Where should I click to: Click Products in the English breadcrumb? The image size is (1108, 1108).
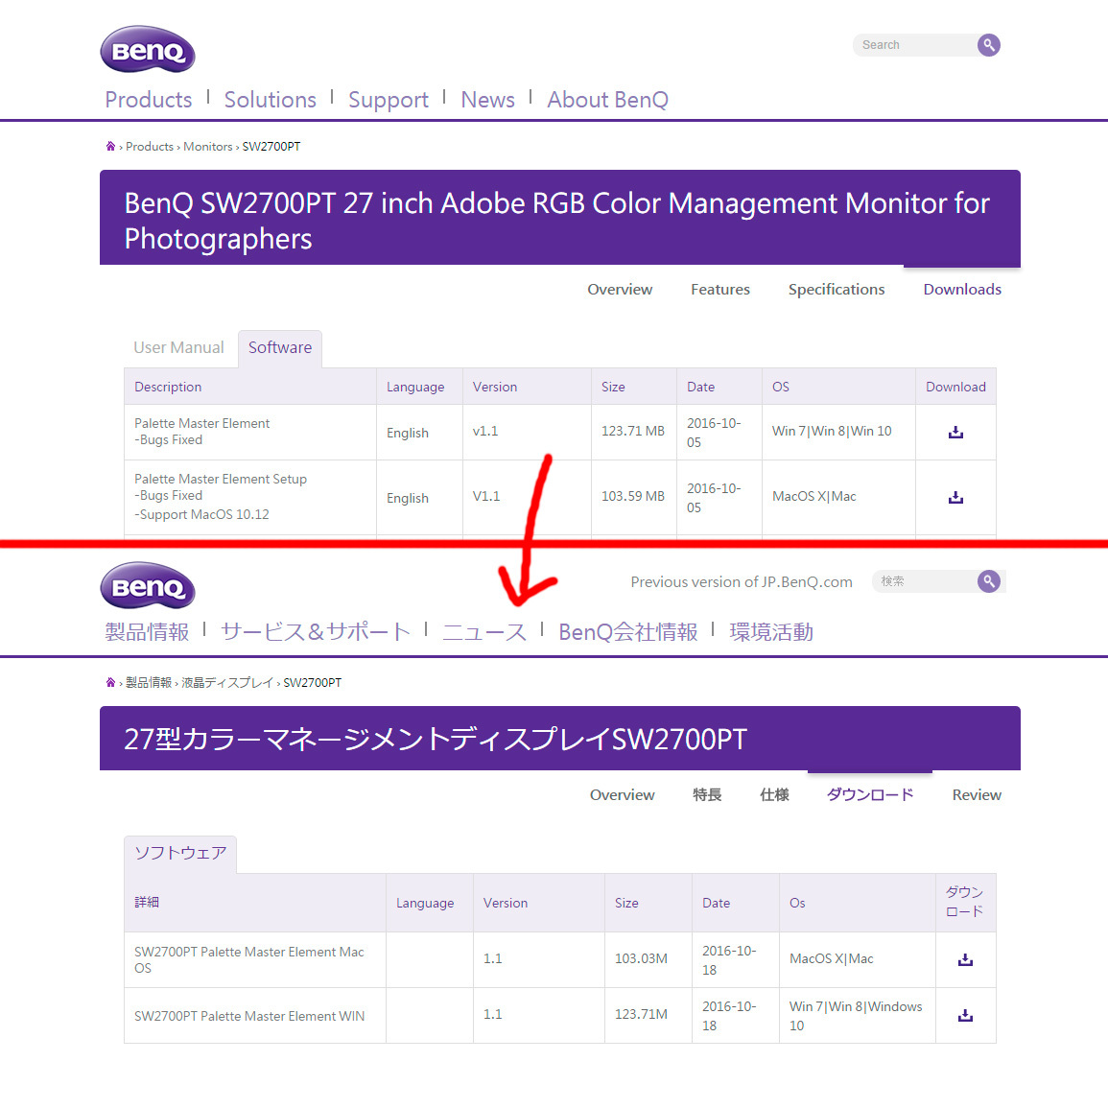(150, 146)
